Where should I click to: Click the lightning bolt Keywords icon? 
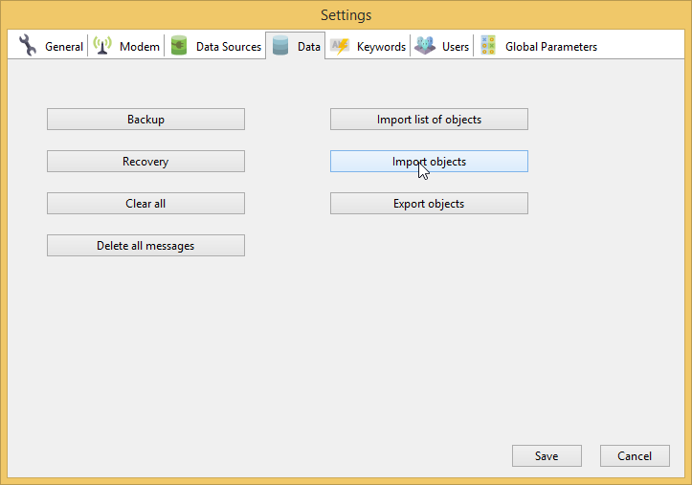[x=340, y=46]
